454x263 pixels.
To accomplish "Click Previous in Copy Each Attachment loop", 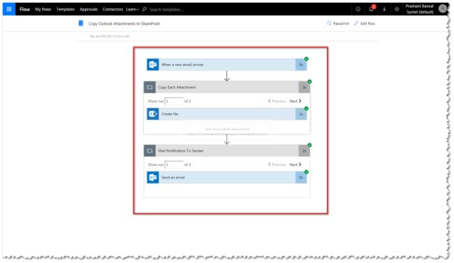I will point(277,101).
